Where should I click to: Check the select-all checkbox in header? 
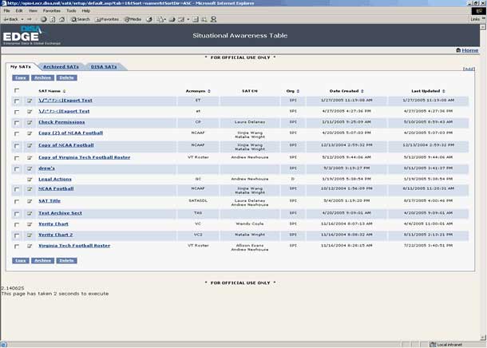click(x=18, y=91)
